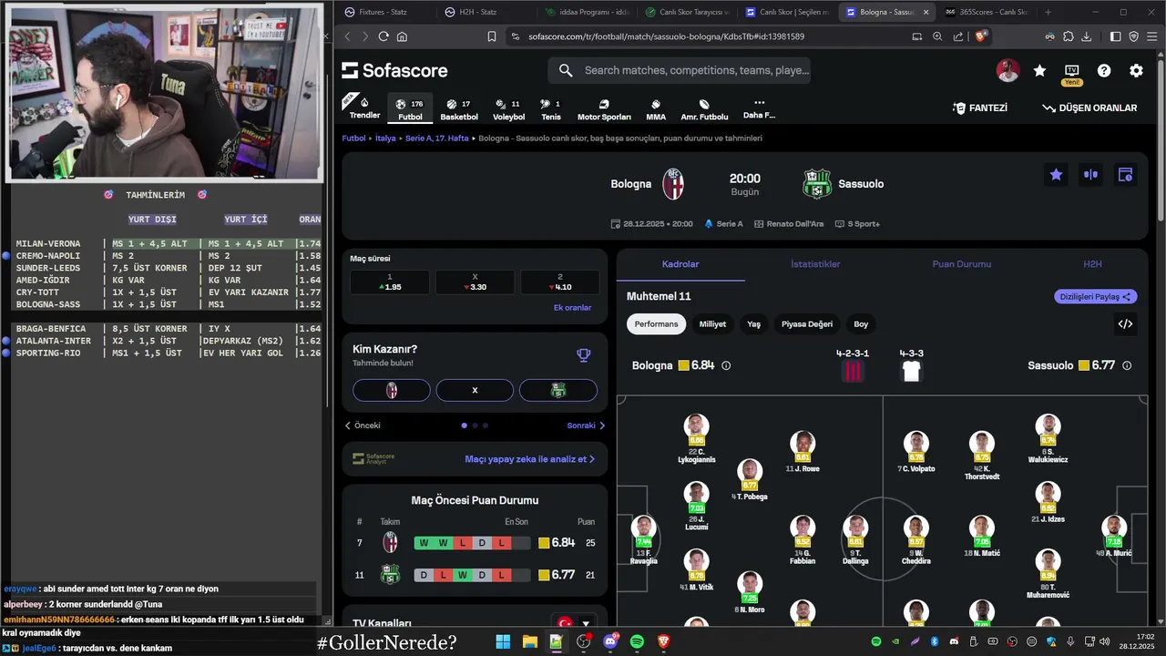
Task: Go to Sonraki prediction card
Action: point(586,425)
